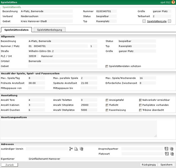The height and width of the screenshot is (168, 176).
Task: Select the Spielstättendaten tab
Action: pos(16,30)
